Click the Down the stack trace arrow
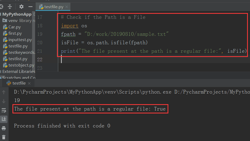 [4, 101]
